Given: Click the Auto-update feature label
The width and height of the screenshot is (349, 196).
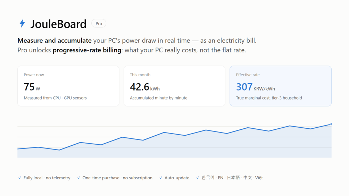Looking at the screenshot, I should coord(177,178).
